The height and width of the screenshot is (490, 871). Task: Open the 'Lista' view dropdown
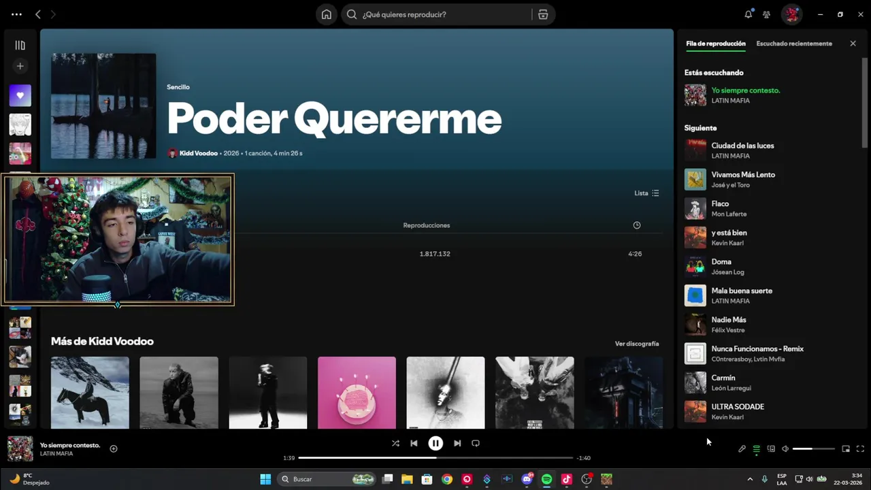(646, 193)
